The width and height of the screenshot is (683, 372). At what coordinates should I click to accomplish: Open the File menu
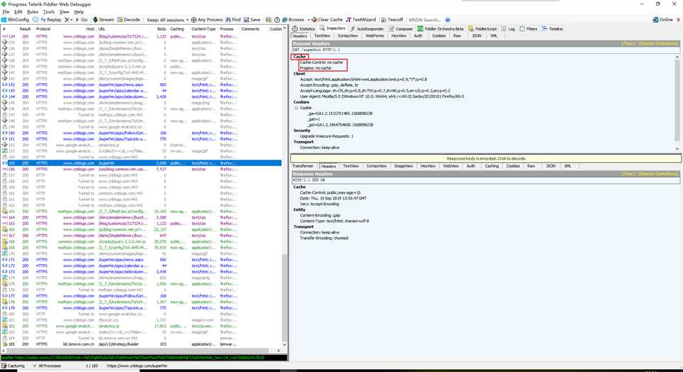pyautogui.click(x=6, y=12)
